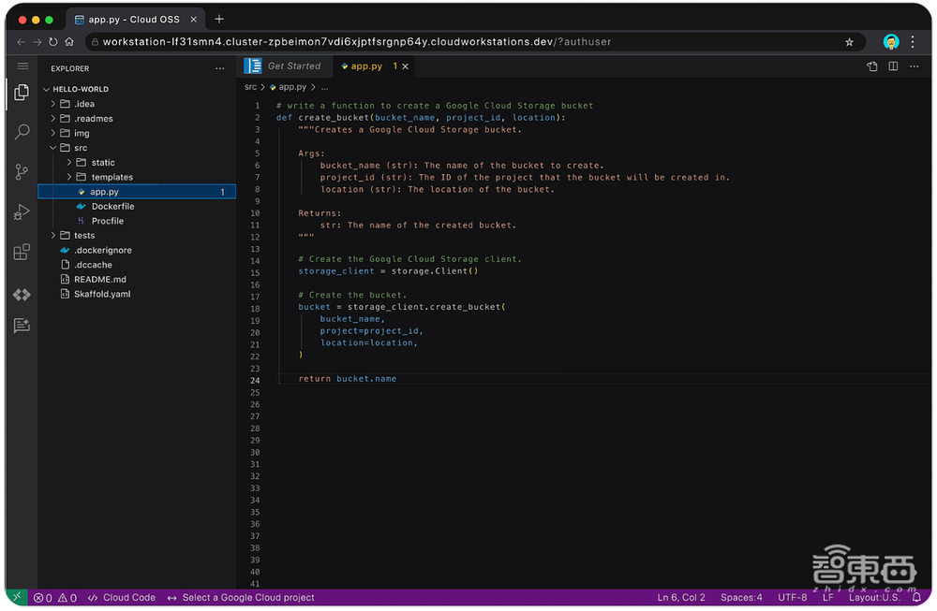This screenshot has height=611, width=937.
Task: Click the split editor icon
Action: tap(893, 66)
